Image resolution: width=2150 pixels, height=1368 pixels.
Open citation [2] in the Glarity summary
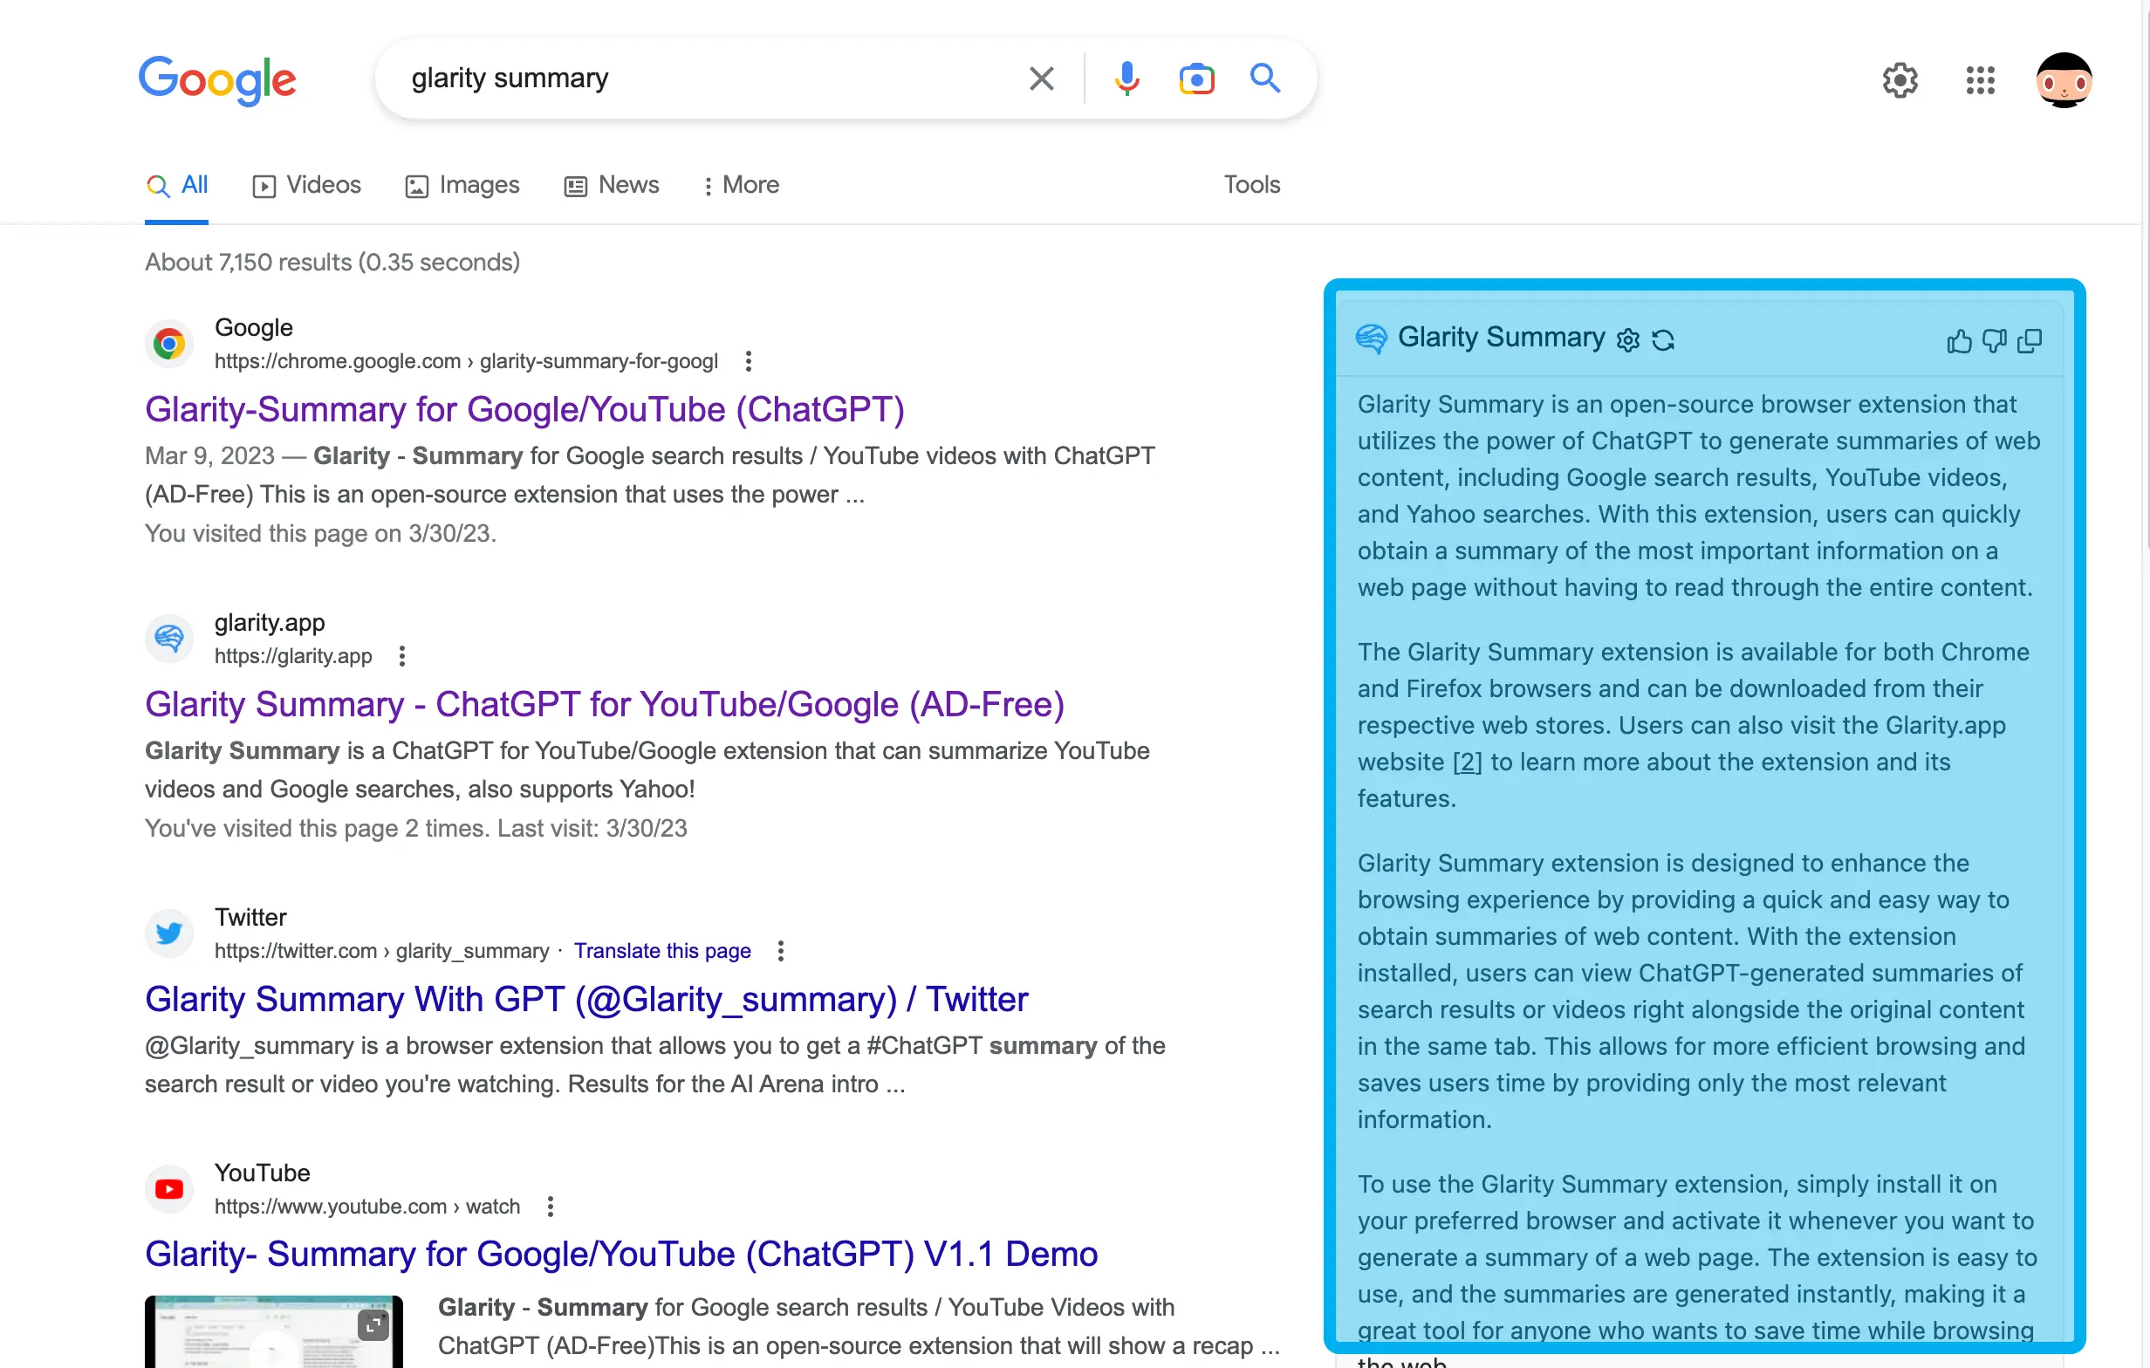1467,762
